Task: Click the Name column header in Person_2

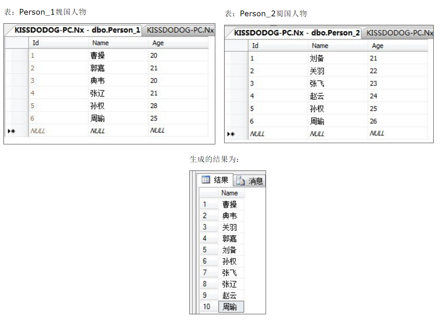Action: tap(338, 46)
